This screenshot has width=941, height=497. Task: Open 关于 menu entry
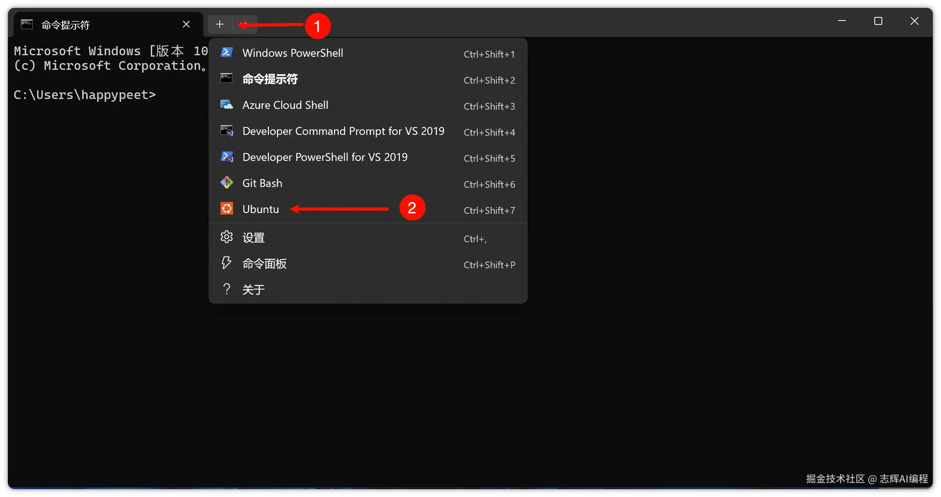pyautogui.click(x=253, y=290)
